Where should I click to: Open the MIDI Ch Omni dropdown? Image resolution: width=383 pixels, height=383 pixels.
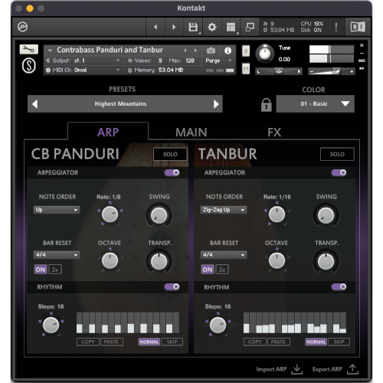(83, 70)
